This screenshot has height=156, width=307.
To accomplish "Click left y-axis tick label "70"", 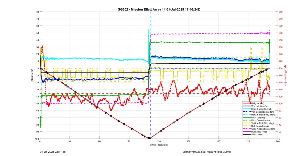I will [37, 19].
